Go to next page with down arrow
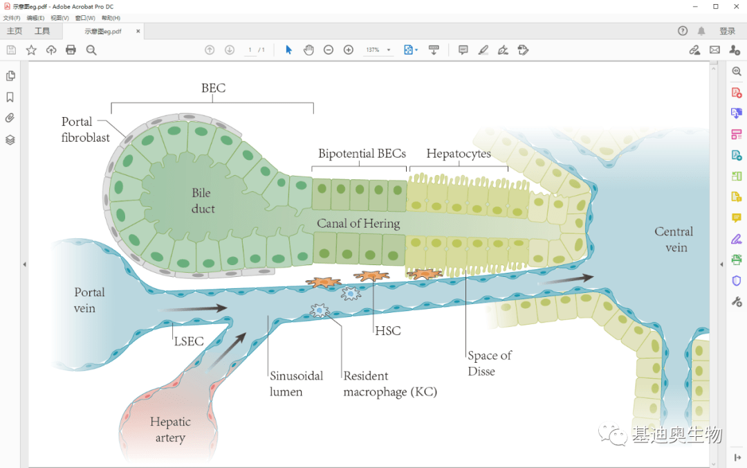The height and width of the screenshot is (468, 747). [230, 50]
